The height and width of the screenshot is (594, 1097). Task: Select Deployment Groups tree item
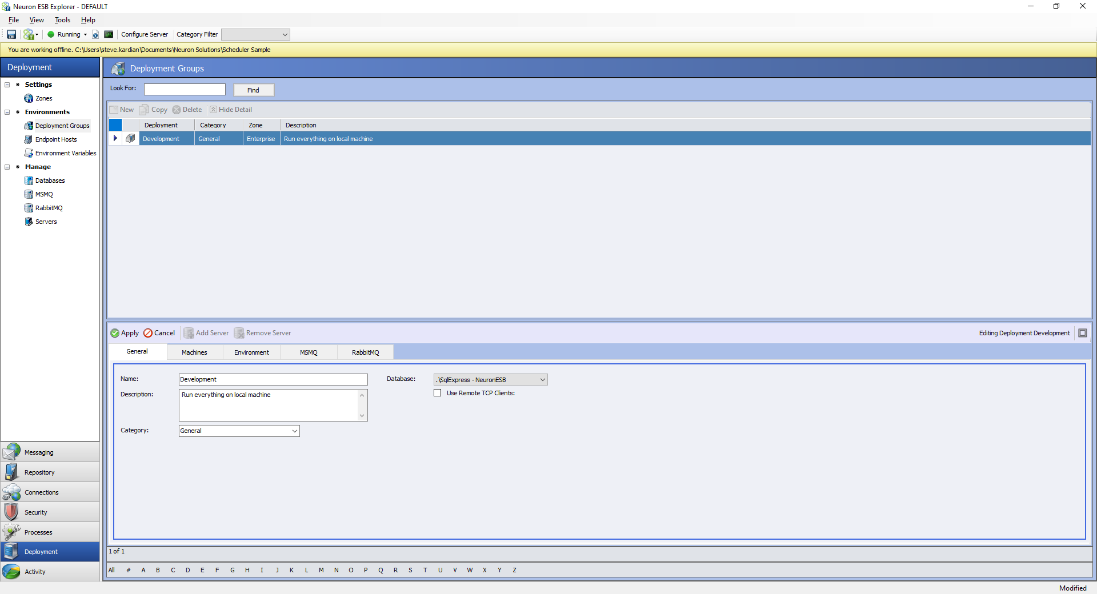click(x=57, y=126)
